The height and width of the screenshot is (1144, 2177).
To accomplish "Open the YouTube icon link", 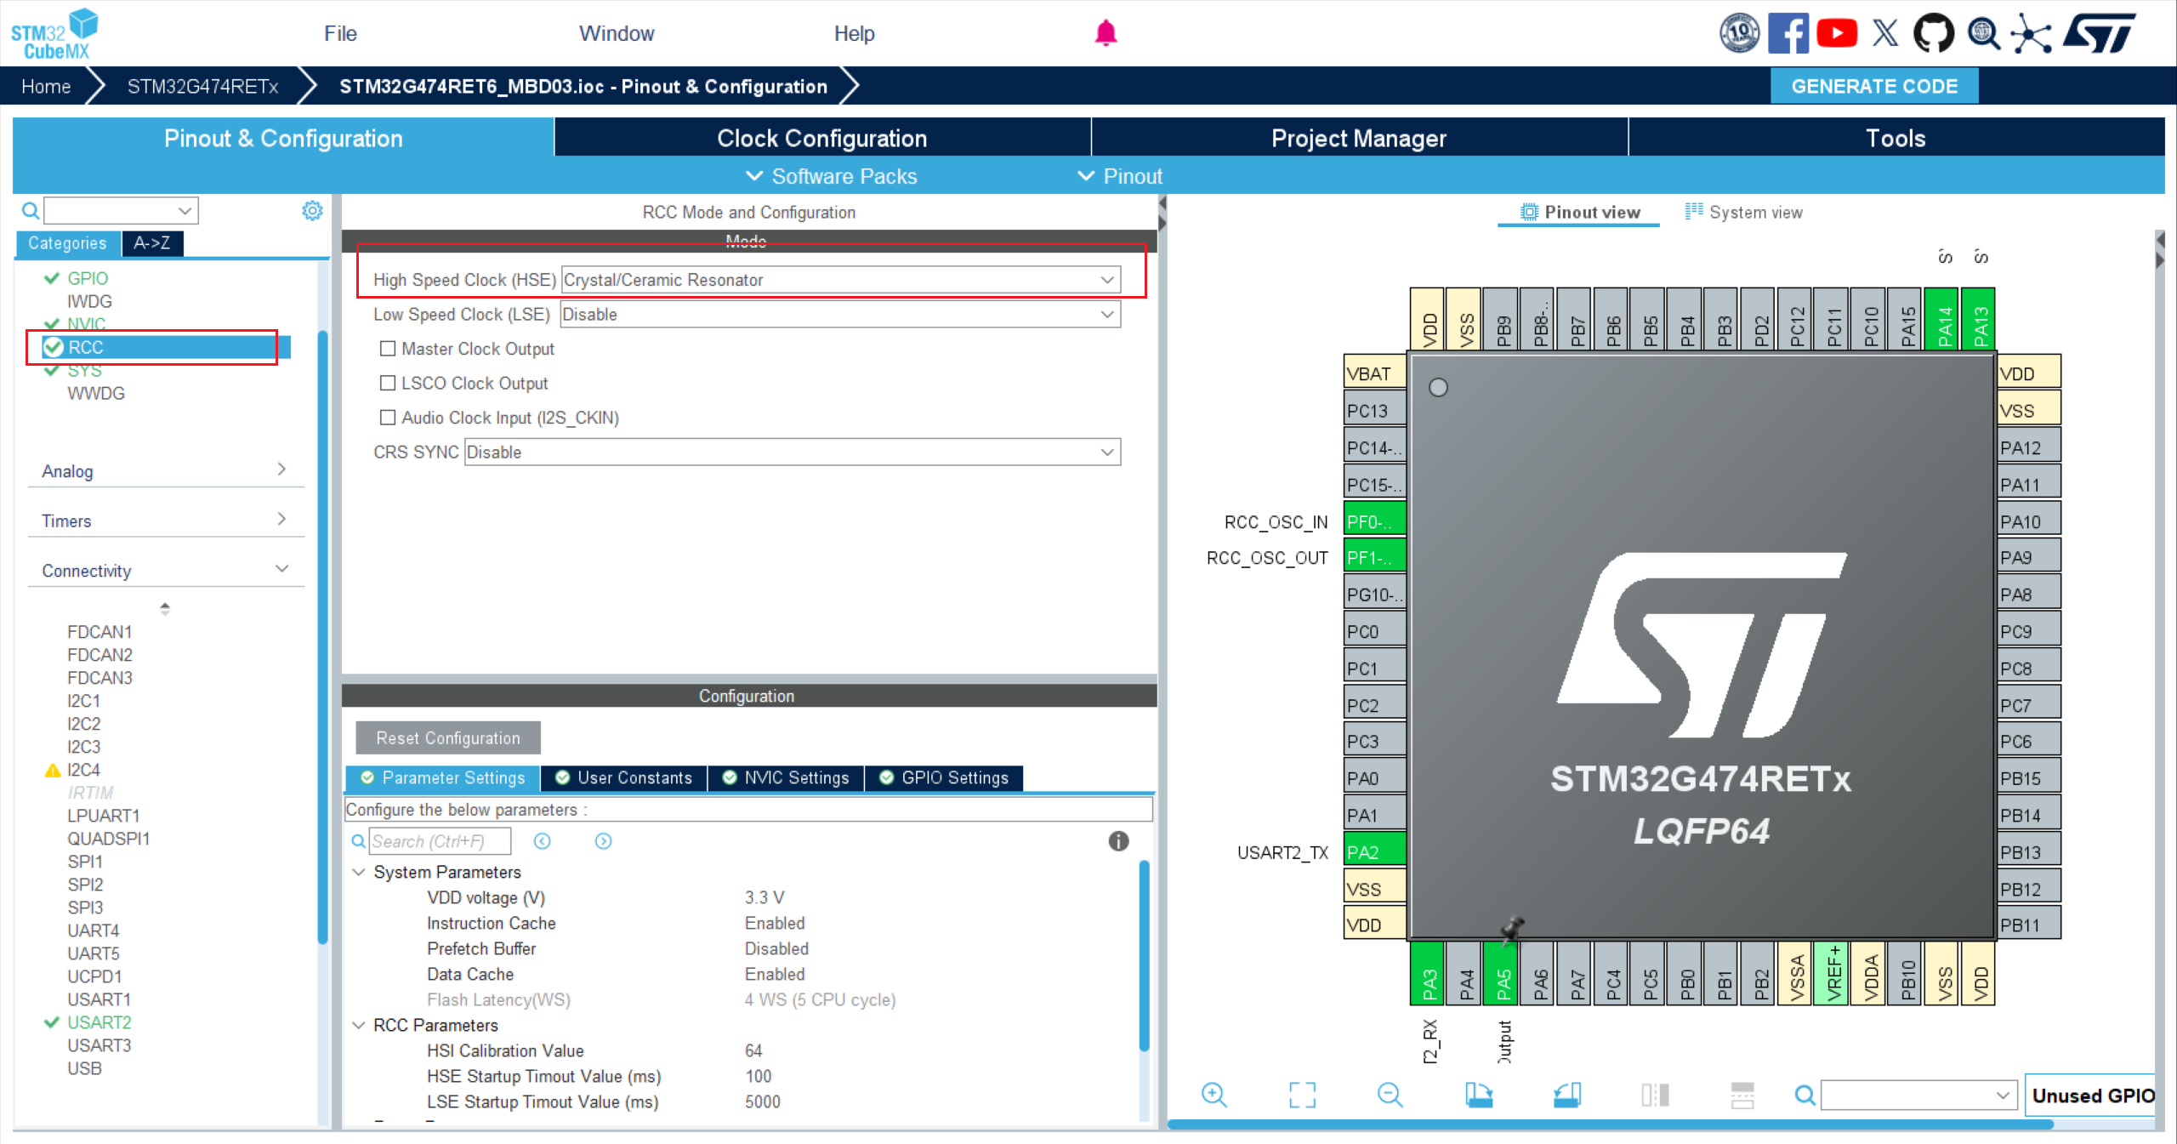I will (x=1836, y=33).
